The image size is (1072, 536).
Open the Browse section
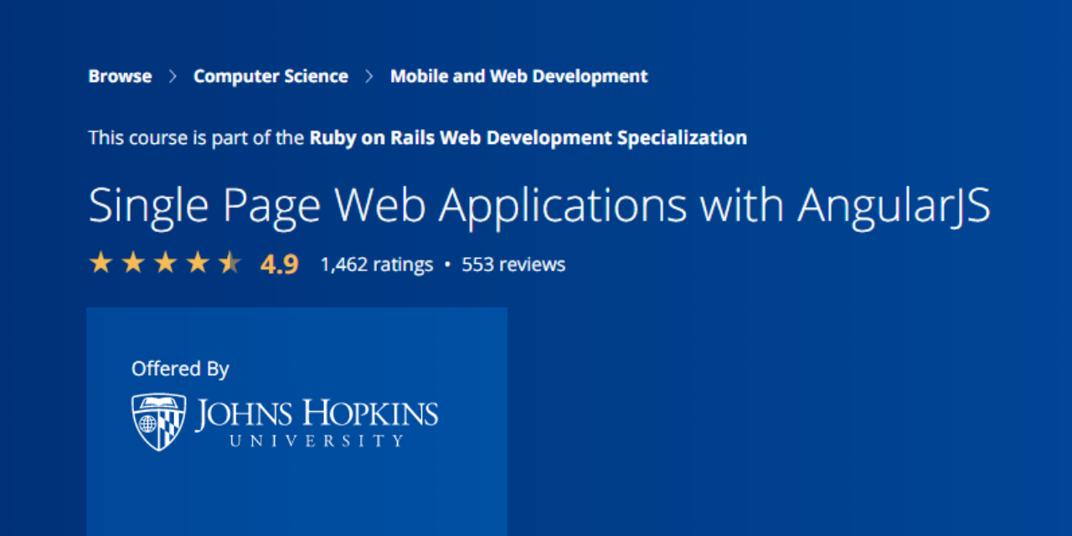pos(120,75)
